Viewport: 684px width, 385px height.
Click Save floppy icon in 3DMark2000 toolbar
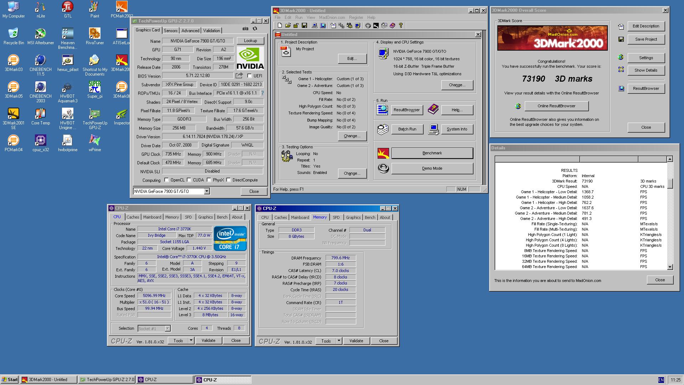(x=304, y=25)
